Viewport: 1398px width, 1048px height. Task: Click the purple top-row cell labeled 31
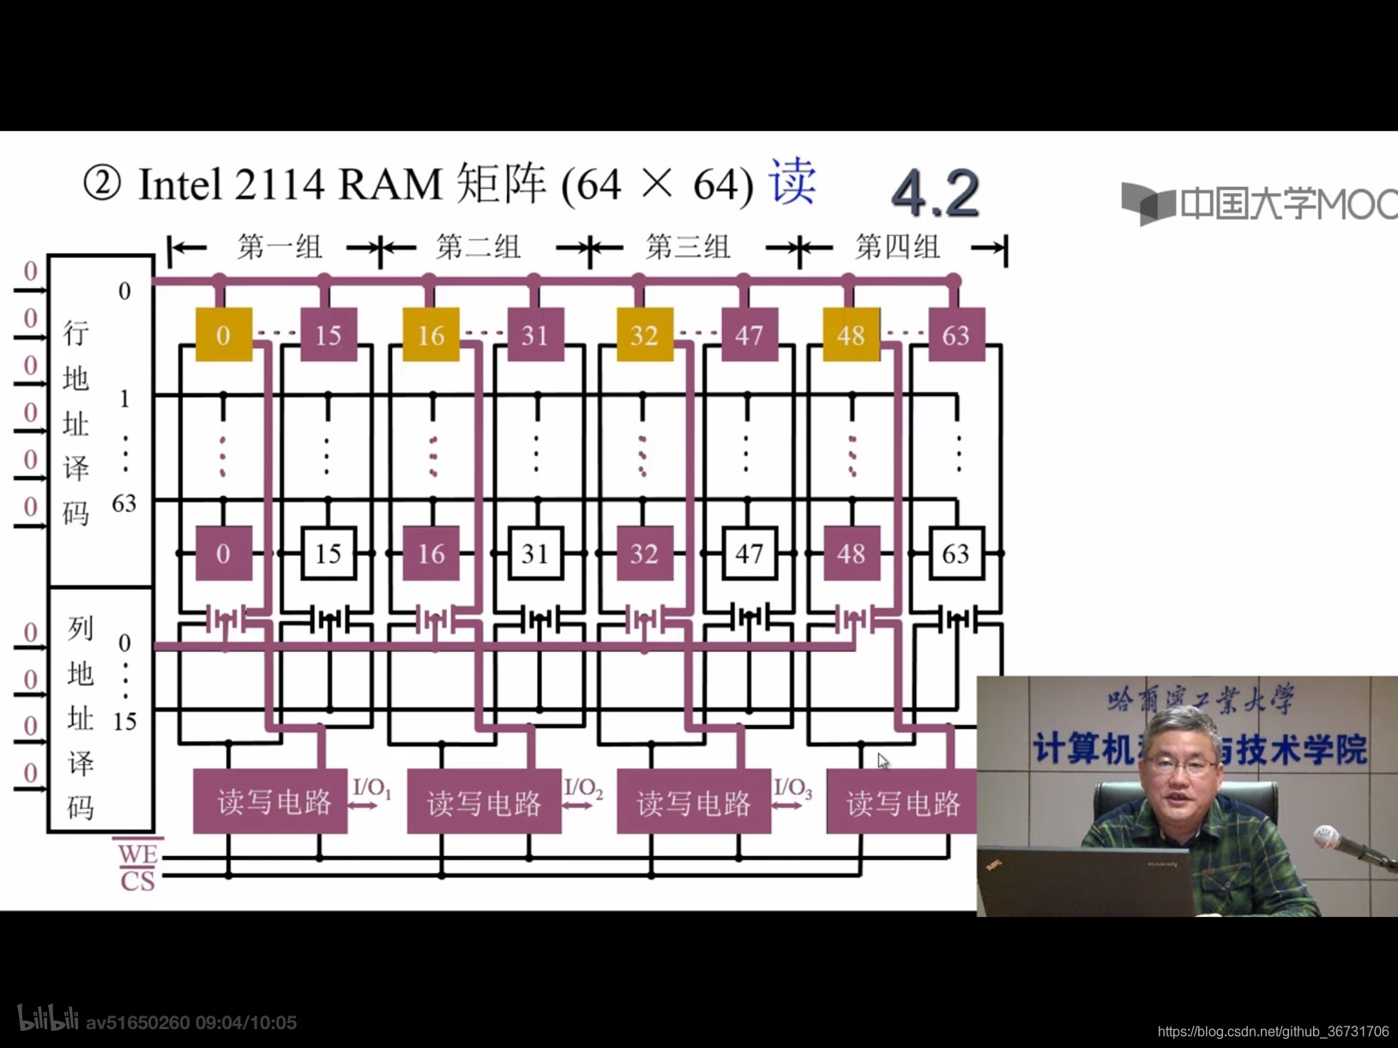pyautogui.click(x=535, y=334)
